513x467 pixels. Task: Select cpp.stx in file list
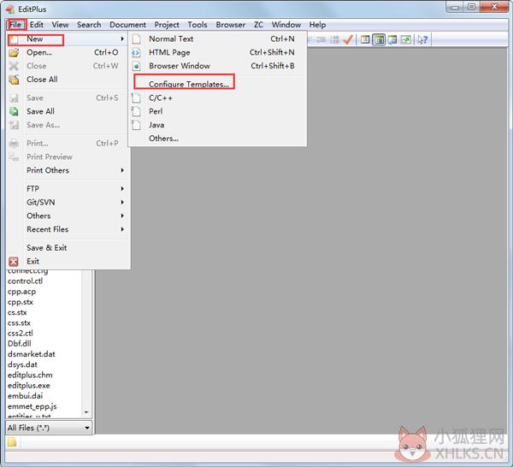21,302
